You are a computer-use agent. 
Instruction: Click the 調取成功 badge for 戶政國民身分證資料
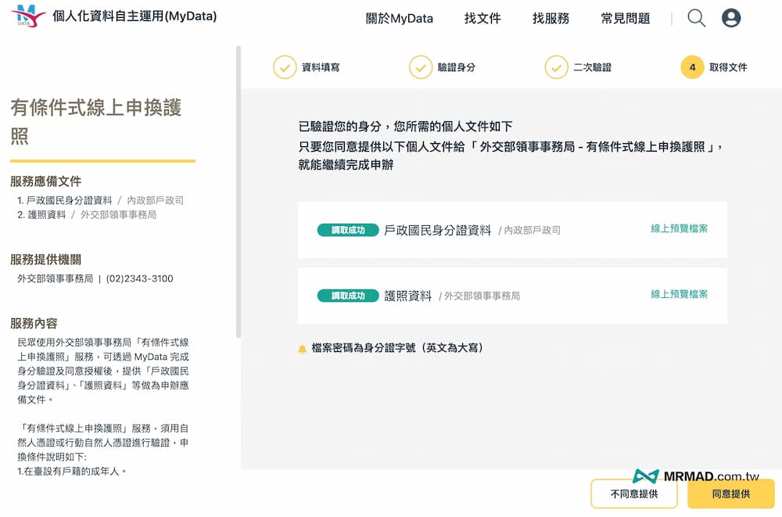[347, 230]
